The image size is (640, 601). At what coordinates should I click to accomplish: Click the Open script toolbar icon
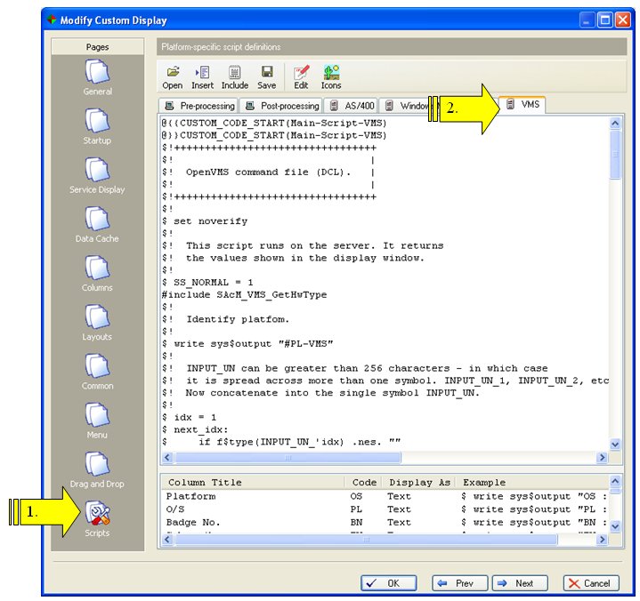click(173, 76)
